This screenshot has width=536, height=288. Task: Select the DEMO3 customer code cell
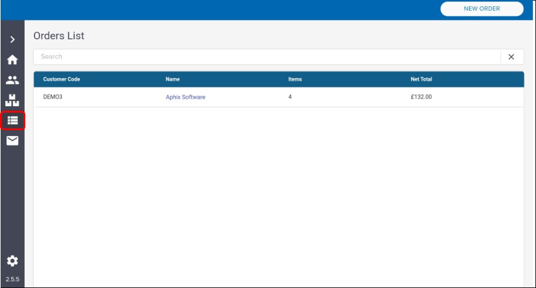click(53, 97)
